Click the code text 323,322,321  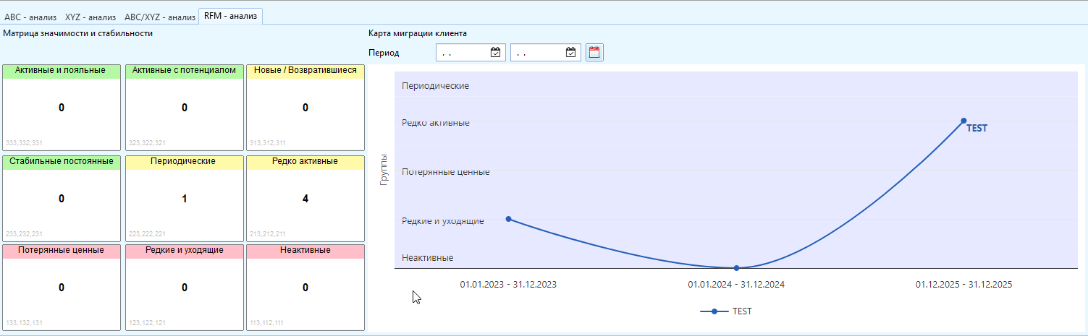coord(147,143)
